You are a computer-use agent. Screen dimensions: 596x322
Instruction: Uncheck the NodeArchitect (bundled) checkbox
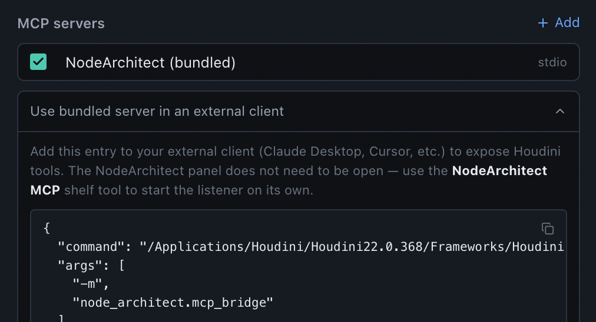point(38,62)
